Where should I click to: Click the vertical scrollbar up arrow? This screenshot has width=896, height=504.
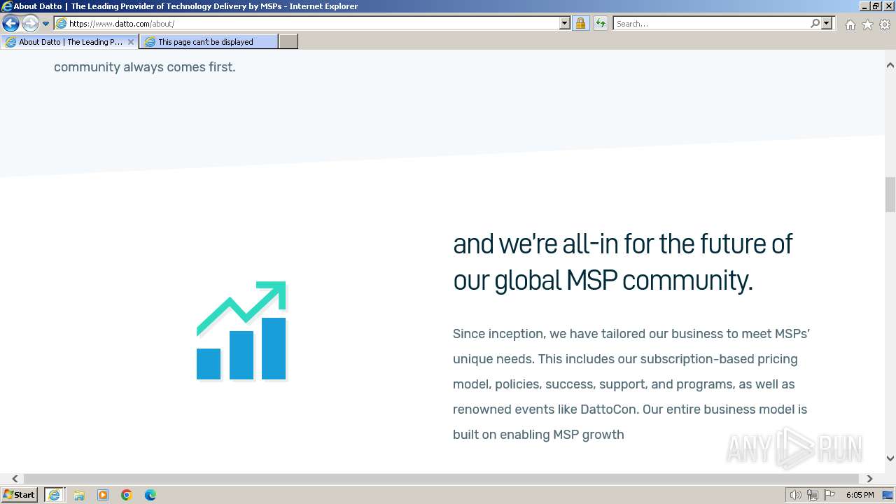pos(890,65)
